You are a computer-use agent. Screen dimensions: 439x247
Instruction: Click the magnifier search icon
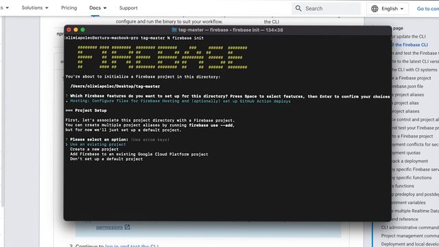[298, 8]
